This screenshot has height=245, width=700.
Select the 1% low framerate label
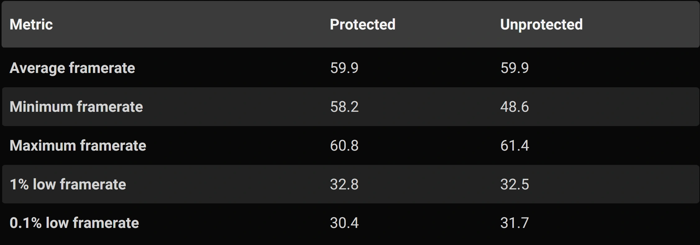(68, 184)
